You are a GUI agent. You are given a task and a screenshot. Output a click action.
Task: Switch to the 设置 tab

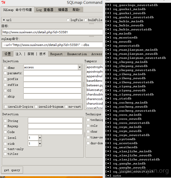(8, 54)
